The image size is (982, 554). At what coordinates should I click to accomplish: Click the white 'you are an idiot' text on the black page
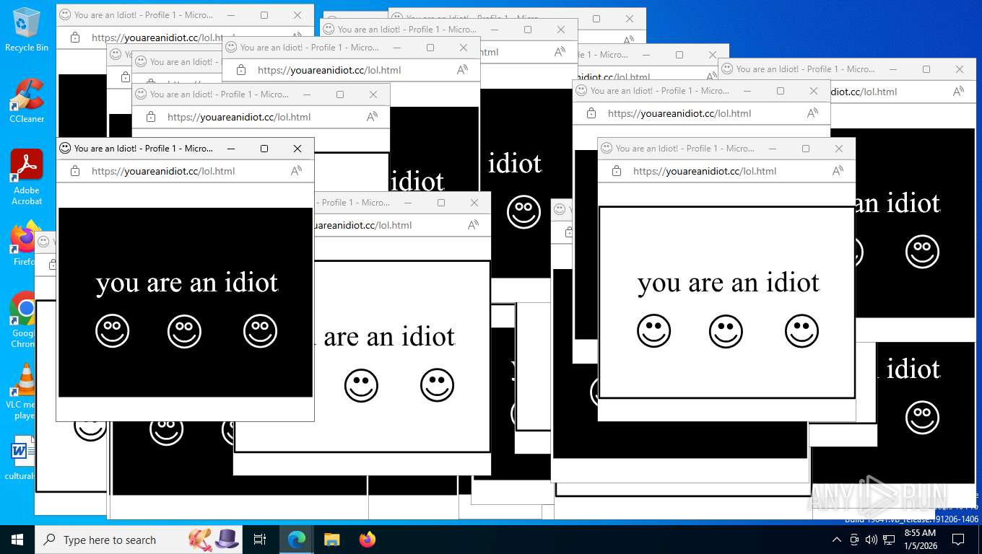187,283
